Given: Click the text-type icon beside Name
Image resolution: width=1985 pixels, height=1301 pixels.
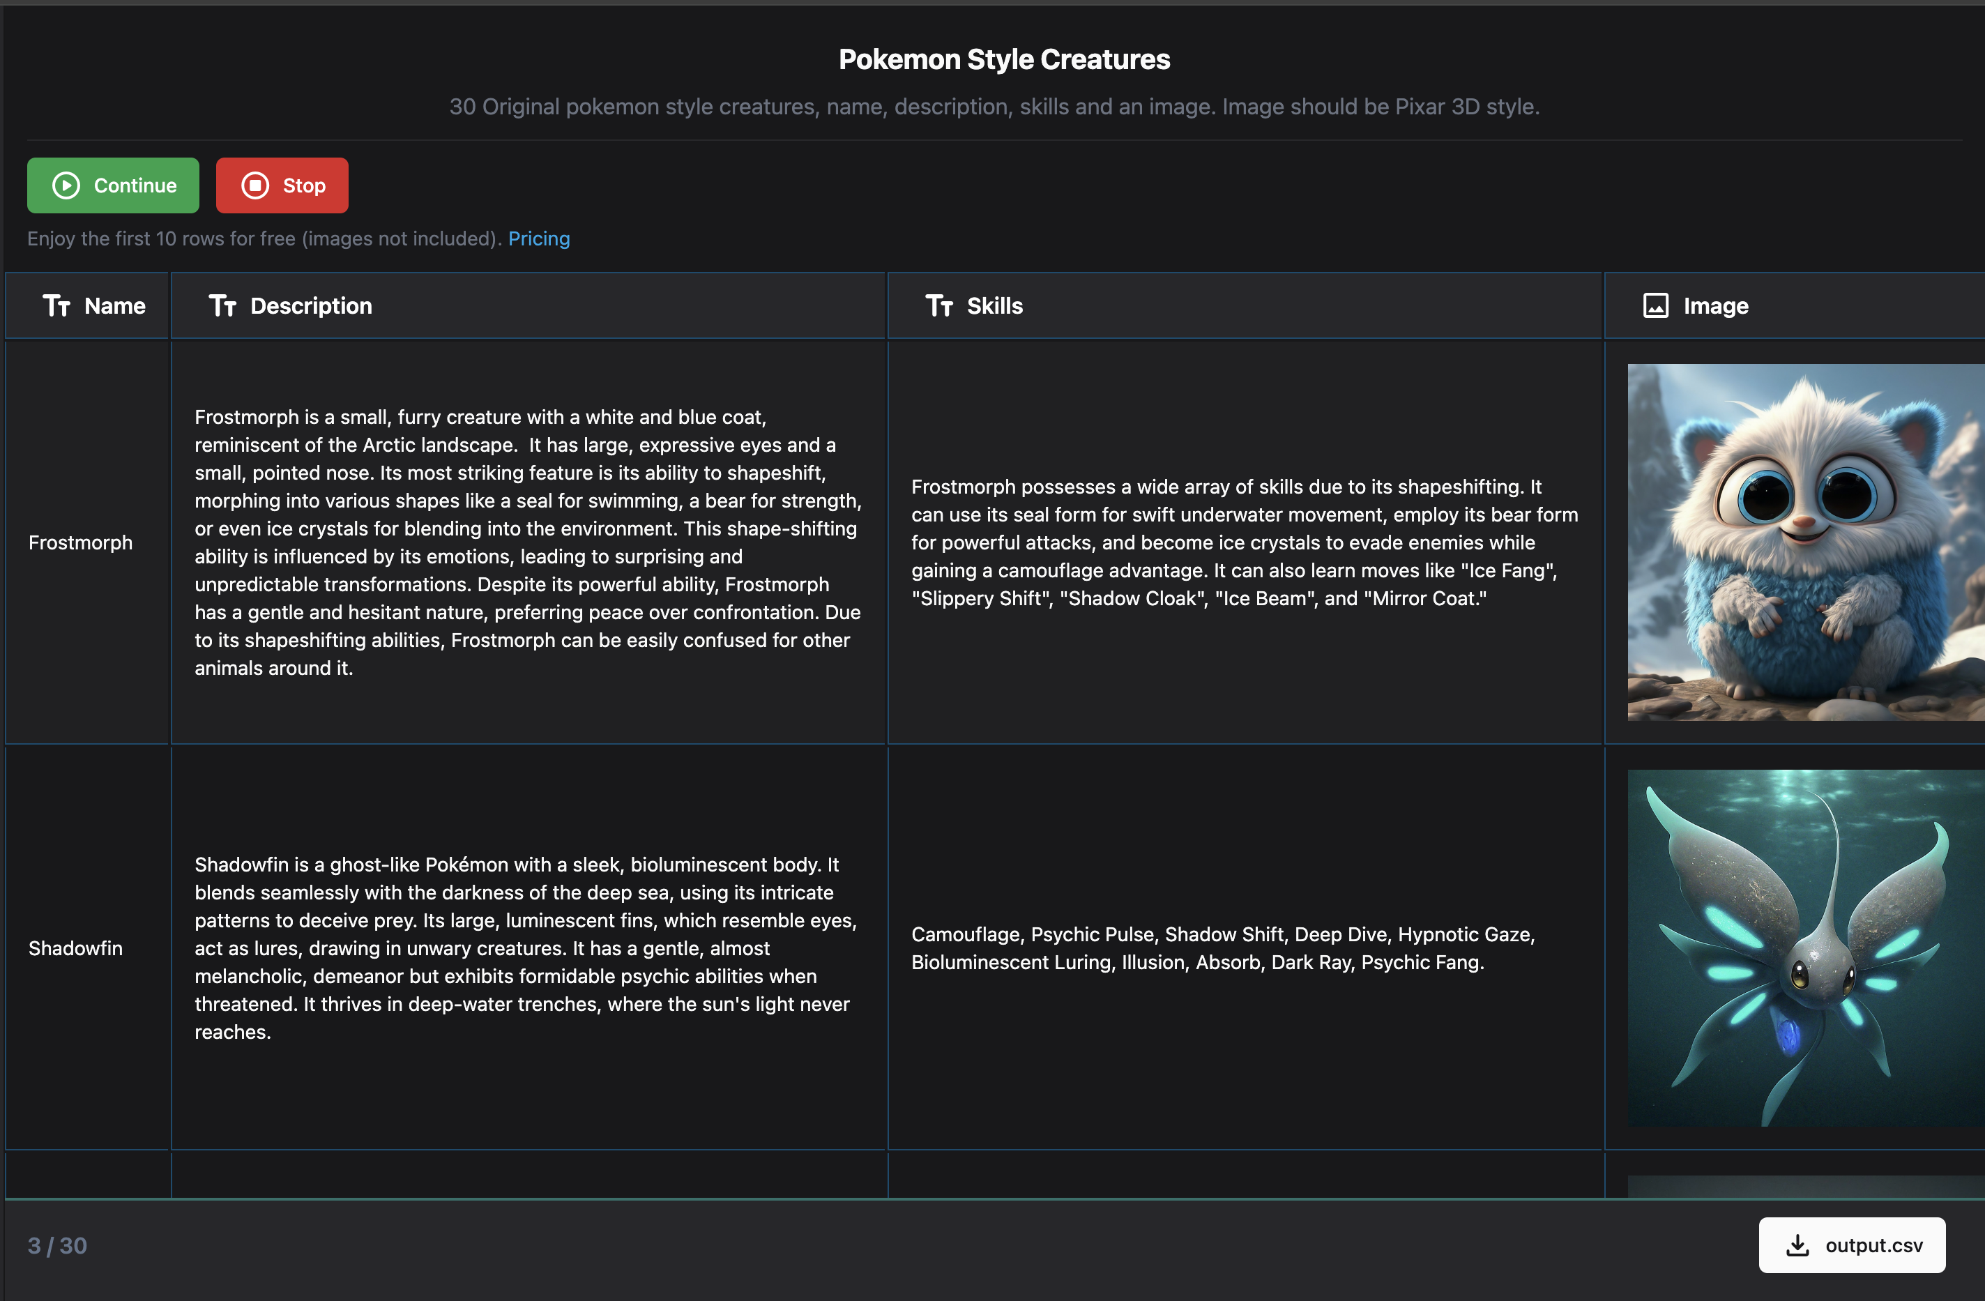Looking at the screenshot, I should tap(56, 306).
